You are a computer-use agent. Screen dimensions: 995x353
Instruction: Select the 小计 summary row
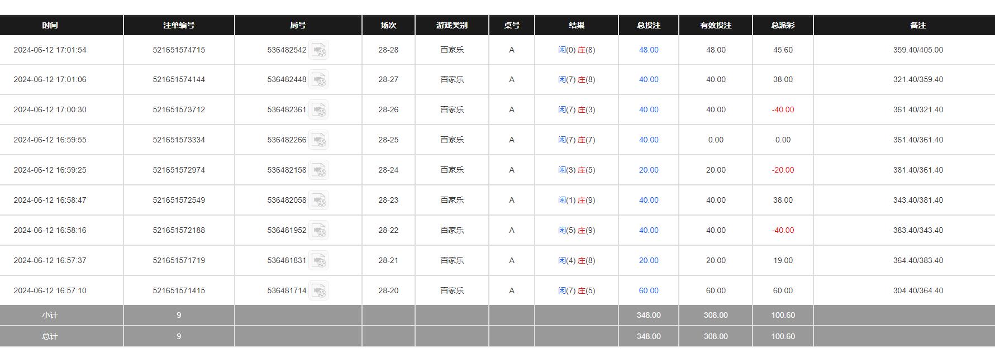click(50, 315)
